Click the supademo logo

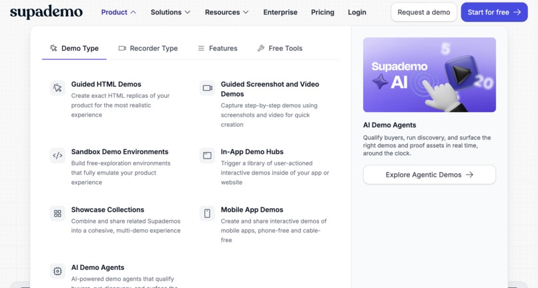pos(46,13)
